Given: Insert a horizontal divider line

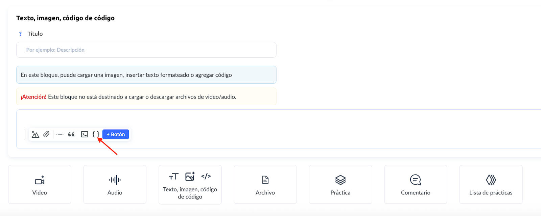Looking at the screenshot, I should [x=60, y=134].
